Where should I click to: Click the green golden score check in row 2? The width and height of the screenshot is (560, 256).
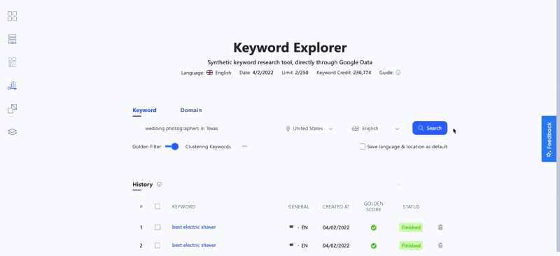374,246
